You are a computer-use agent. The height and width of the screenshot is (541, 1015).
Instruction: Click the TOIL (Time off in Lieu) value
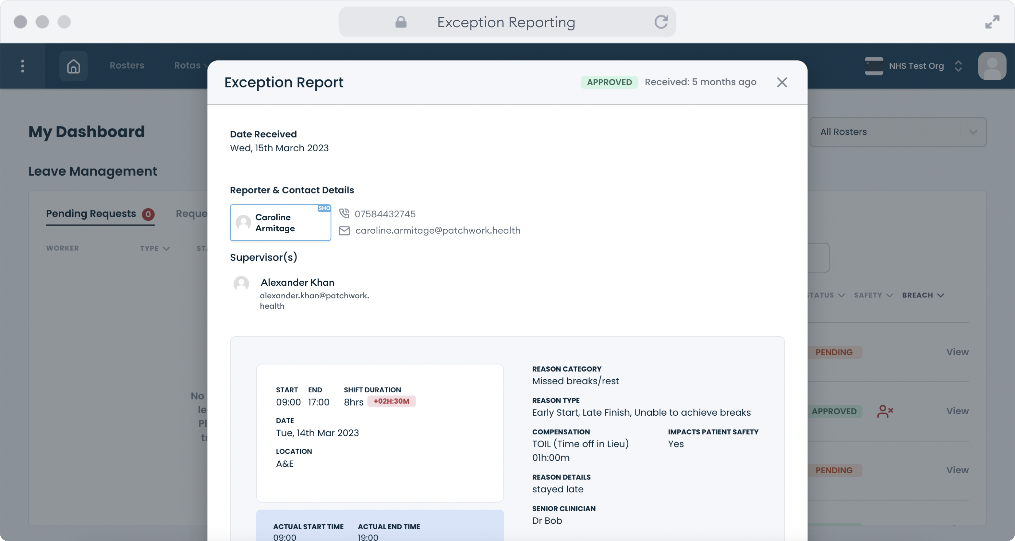pos(580,444)
